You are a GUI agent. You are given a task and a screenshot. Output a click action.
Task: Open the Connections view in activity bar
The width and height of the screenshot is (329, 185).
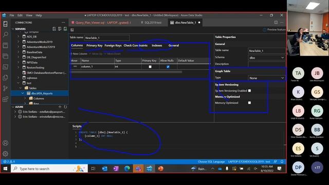point(6,24)
